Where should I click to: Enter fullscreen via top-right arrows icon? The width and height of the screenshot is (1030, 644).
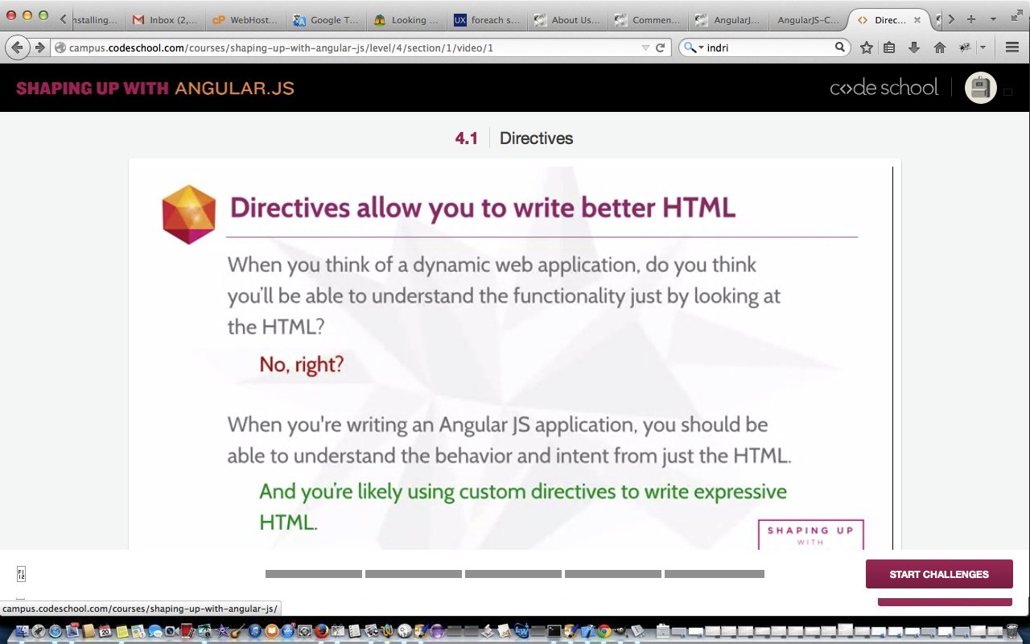coord(1016,16)
